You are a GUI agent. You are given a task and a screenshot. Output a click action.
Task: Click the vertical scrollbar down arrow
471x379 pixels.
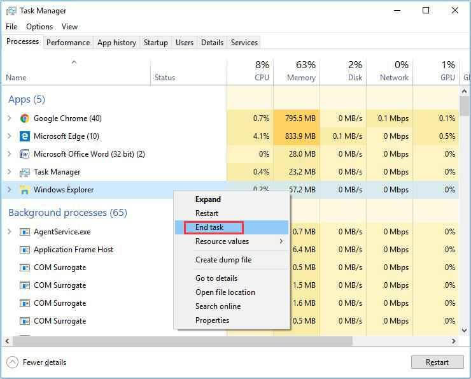[x=465, y=331]
